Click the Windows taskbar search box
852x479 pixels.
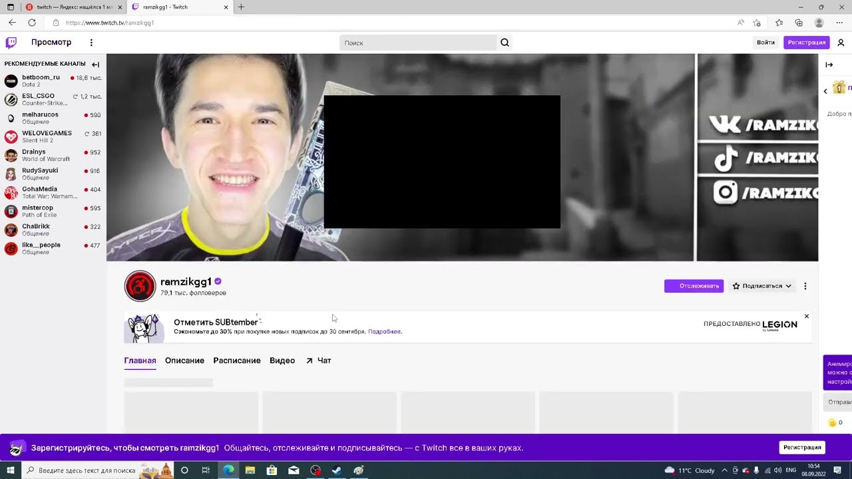[x=99, y=470]
